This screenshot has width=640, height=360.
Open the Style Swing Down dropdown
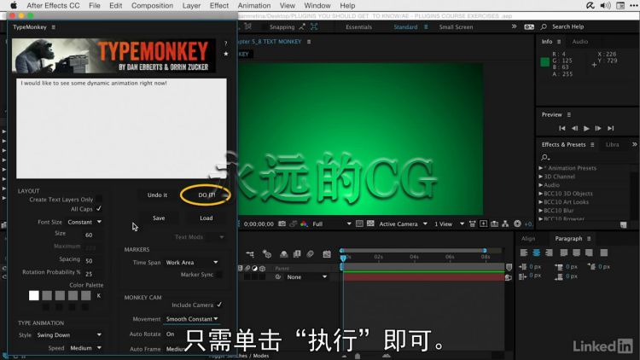[x=69, y=334]
